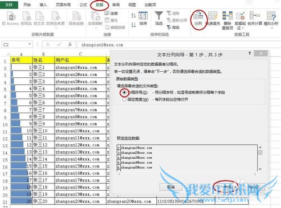Image resolution: width=281 pixels, height=208 pixels.
Task: Click the formula bar enter checkmark icon
Action: (x=59, y=44)
